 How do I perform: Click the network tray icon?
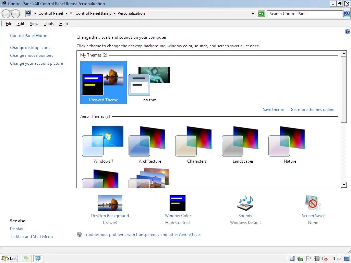[x=316, y=259]
